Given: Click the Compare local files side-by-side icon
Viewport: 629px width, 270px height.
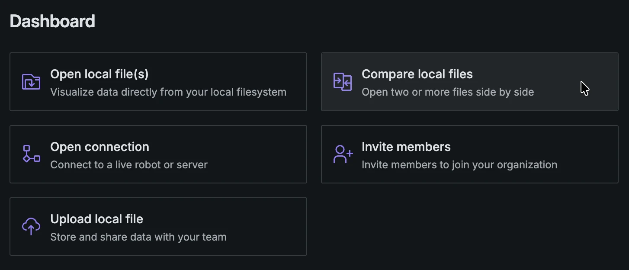Looking at the screenshot, I should coord(343,82).
